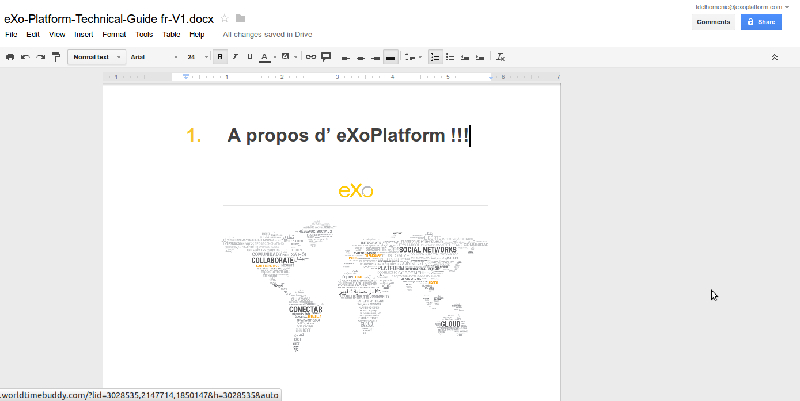The image size is (800, 401).
Task: Toggle the bulleted list
Action: click(450, 57)
